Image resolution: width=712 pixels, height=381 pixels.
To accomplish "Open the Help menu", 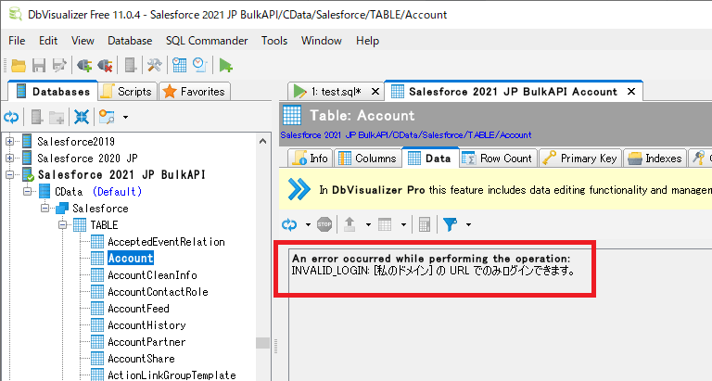I will coord(367,41).
